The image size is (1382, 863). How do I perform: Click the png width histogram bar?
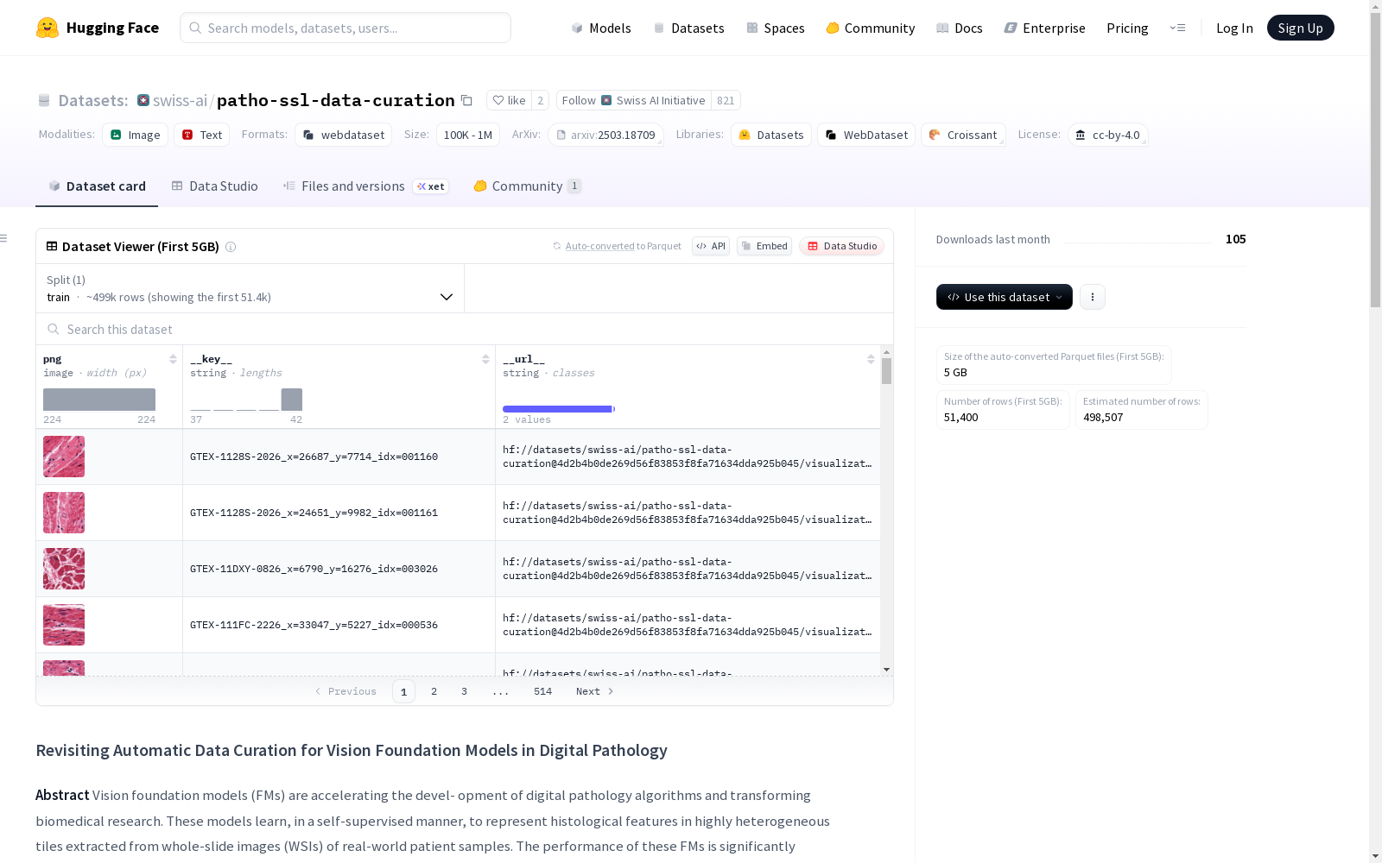(x=99, y=400)
